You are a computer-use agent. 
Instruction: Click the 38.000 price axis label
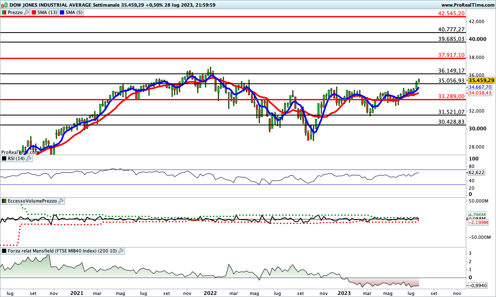pyautogui.click(x=477, y=57)
